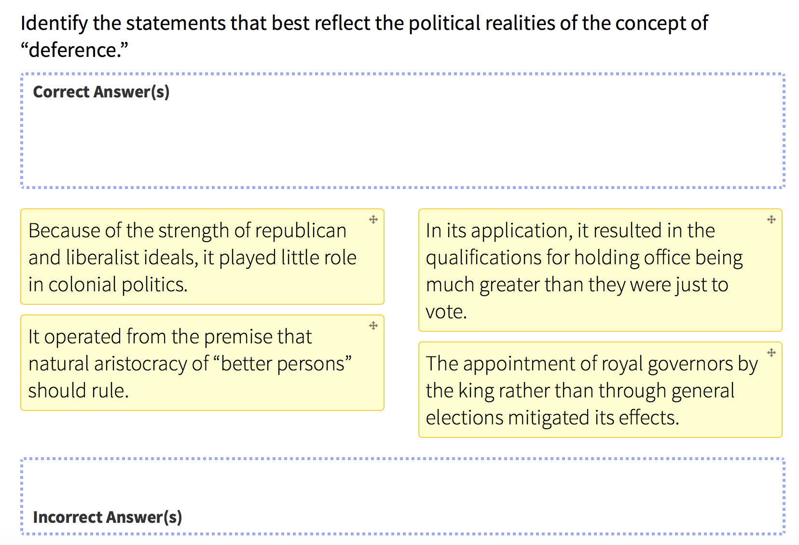Click empty space inside Correct Answer(s) drop zone

pyautogui.click(x=403, y=145)
